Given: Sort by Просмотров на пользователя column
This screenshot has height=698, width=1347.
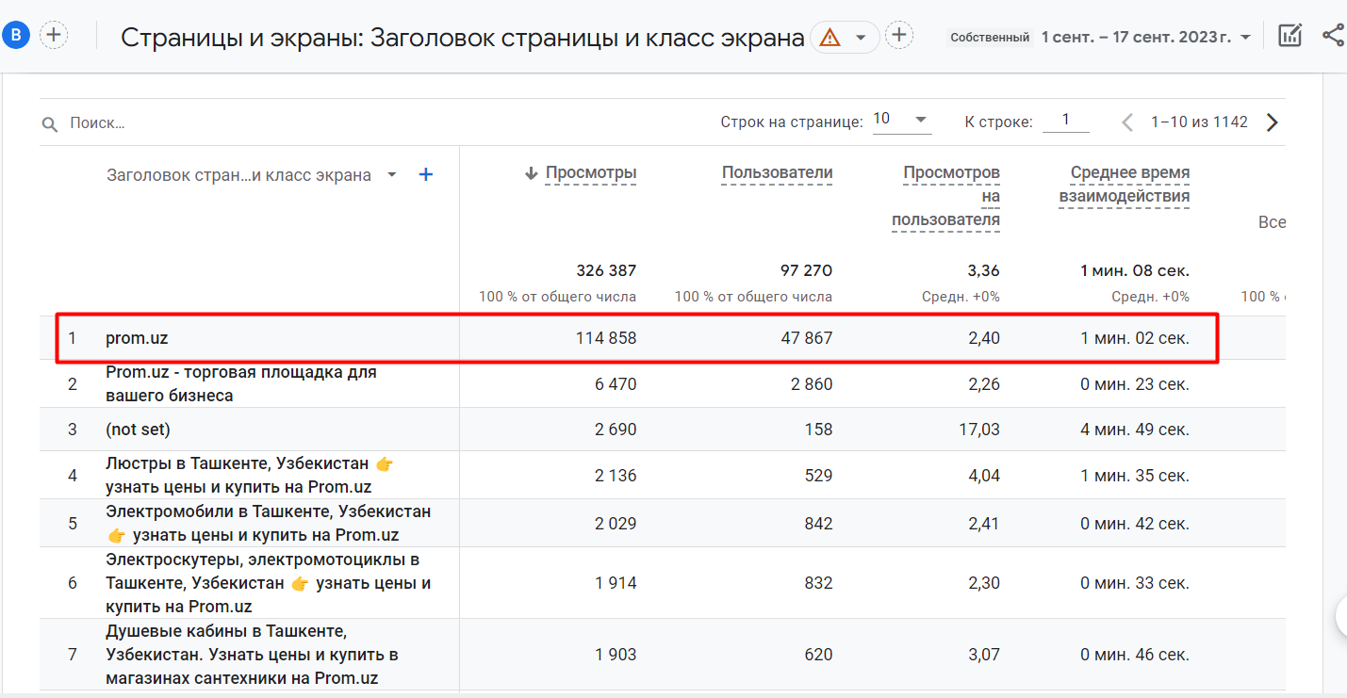Looking at the screenshot, I should click(x=945, y=196).
